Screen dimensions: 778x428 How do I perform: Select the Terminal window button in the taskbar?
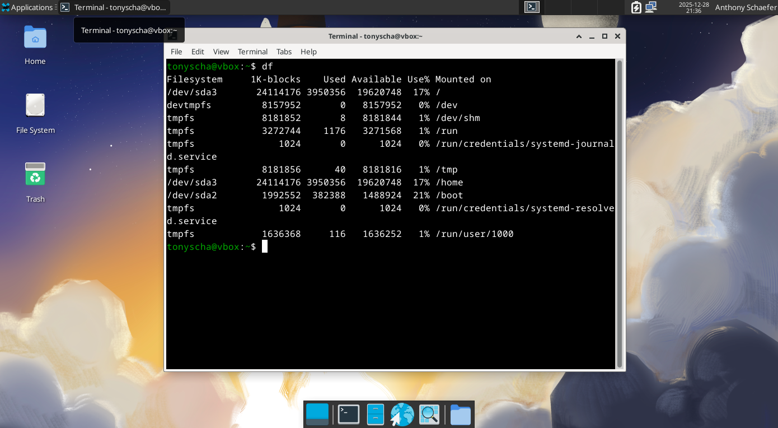115,7
